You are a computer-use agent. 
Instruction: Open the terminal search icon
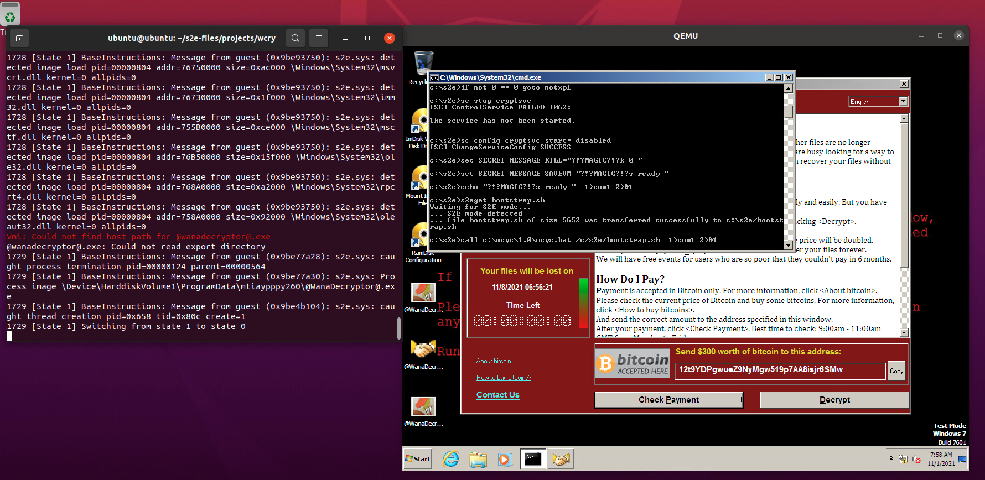[295, 38]
